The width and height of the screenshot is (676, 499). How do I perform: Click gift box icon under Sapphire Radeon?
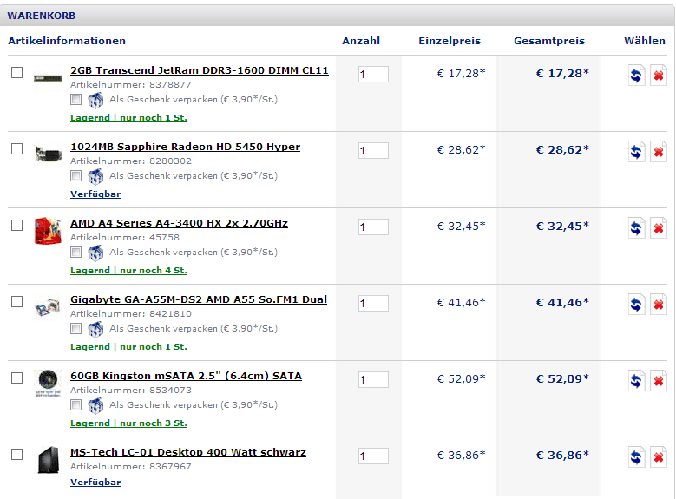coord(95,176)
